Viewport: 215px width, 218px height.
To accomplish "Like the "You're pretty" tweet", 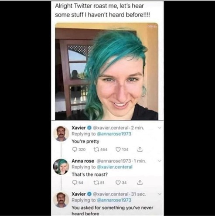I will click(x=118, y=150).
